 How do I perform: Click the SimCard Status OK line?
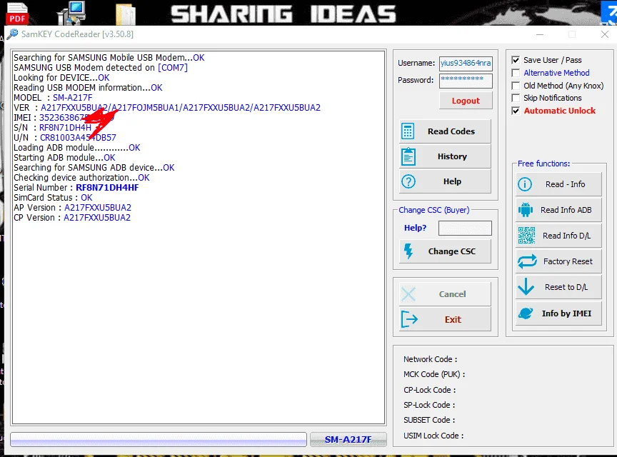(53, 198)
